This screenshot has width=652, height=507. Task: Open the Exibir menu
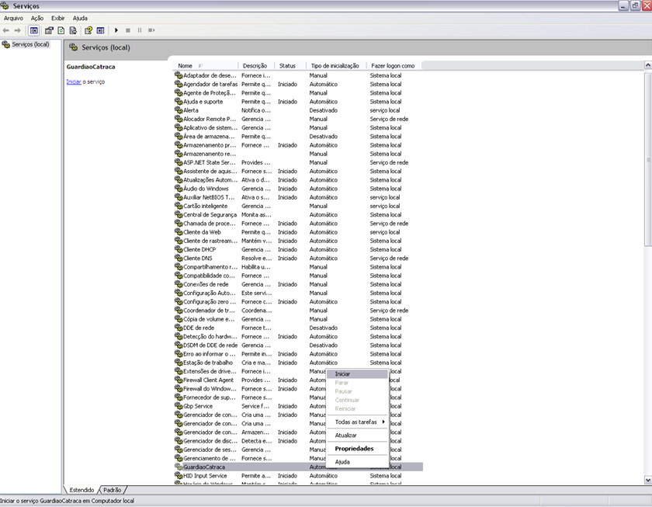coord(57,19)
